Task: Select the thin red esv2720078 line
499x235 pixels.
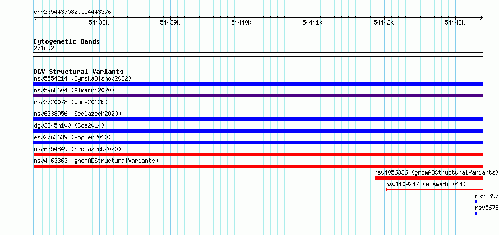Action: 258,107
